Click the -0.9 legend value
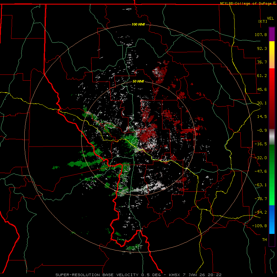 262,130
